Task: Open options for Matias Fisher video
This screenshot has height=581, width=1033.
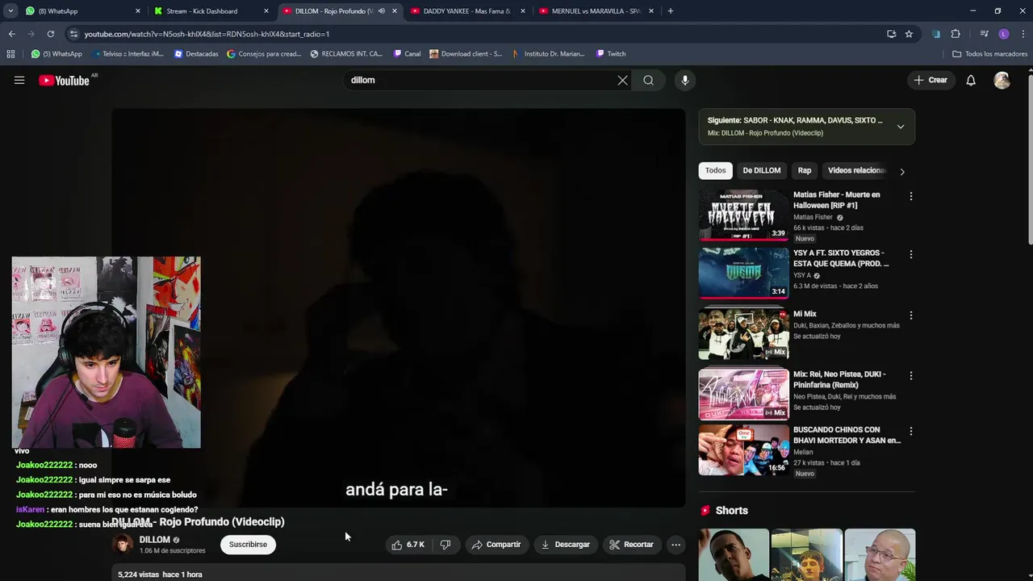Action: 910,196
